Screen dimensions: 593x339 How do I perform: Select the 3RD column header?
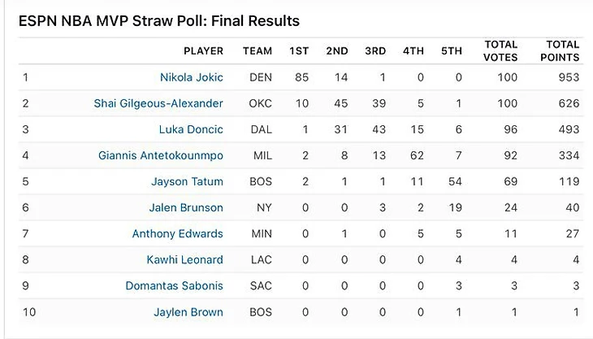[x=375, y=50]
